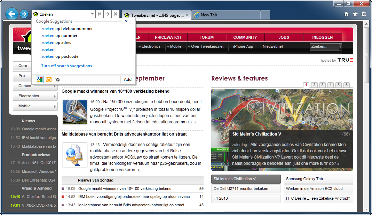This screenshot has width=372, height=215.
Task: Open headline Maildatabase van berucht Brits advocatenkantoor
Action: click(x=124, y=134)
